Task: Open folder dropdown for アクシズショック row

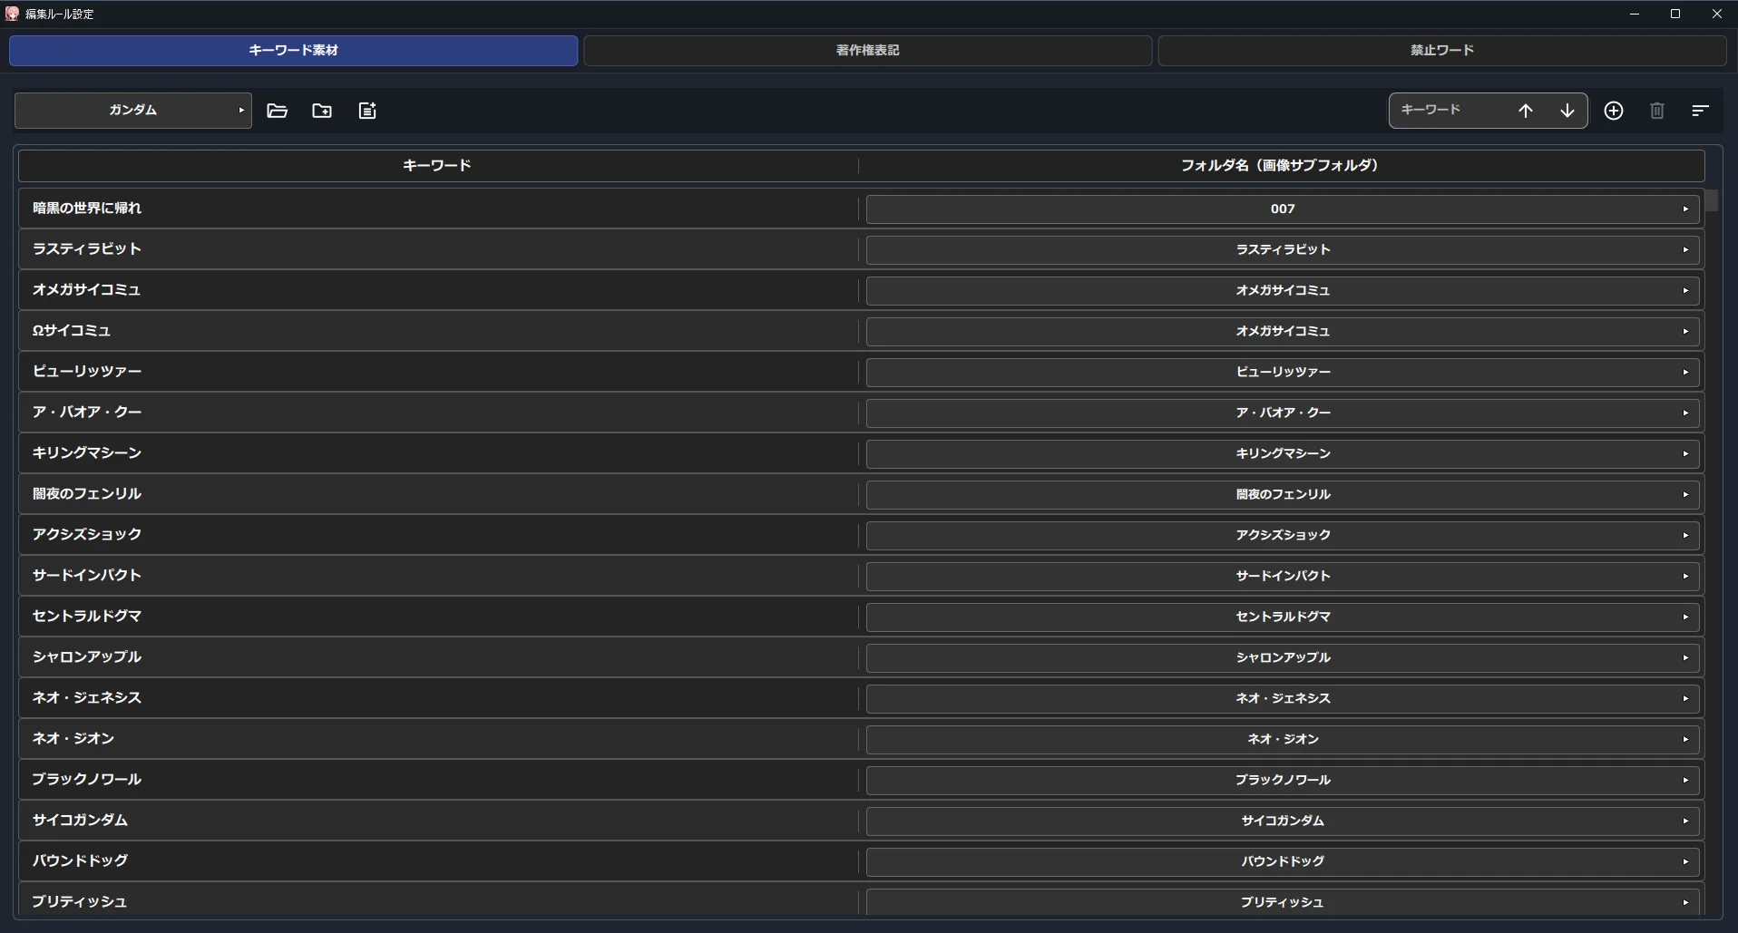Action: tap(1283, 536)
